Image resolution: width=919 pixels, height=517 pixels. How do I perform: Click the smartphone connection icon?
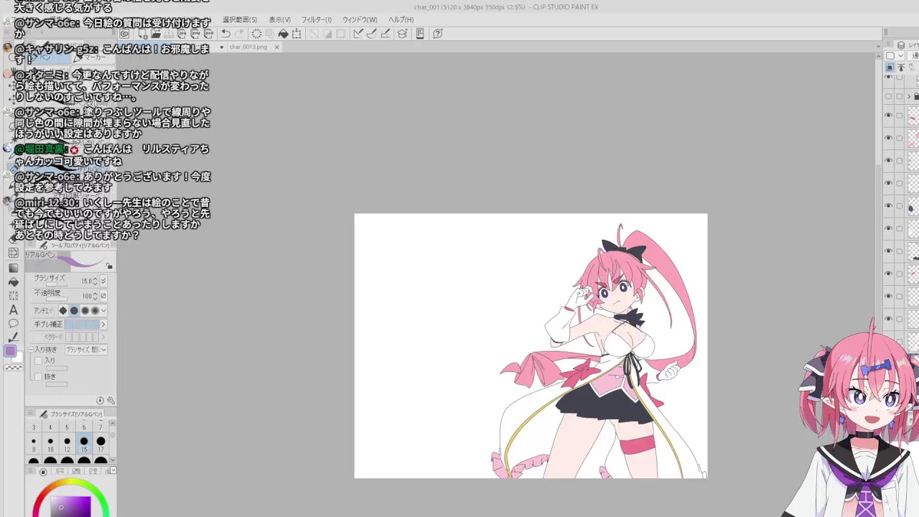pos(420,34)
